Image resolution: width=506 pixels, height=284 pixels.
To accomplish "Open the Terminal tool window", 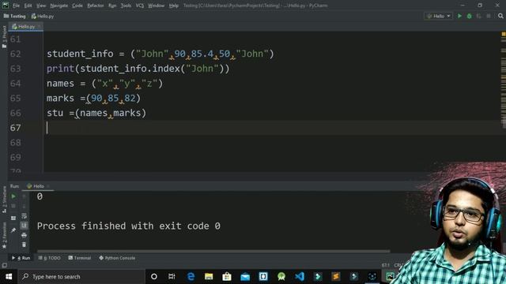I will click(80, 258).
